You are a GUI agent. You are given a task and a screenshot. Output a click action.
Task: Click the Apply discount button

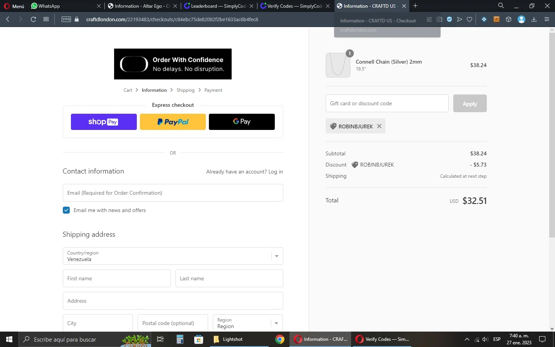click(x=470, y=103)
